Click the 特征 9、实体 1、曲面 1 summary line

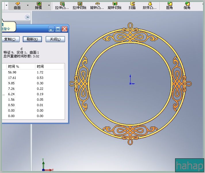tap(21, 53)
